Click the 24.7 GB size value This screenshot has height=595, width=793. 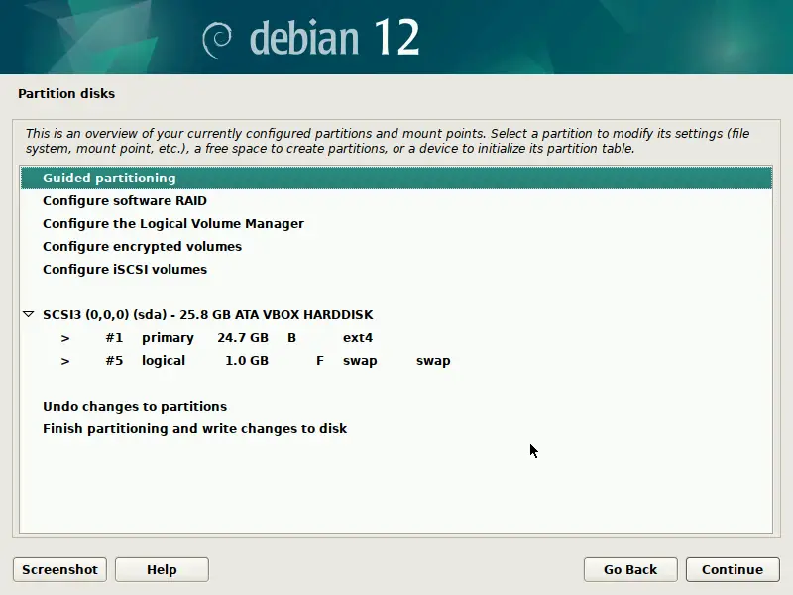click(243, 337)
